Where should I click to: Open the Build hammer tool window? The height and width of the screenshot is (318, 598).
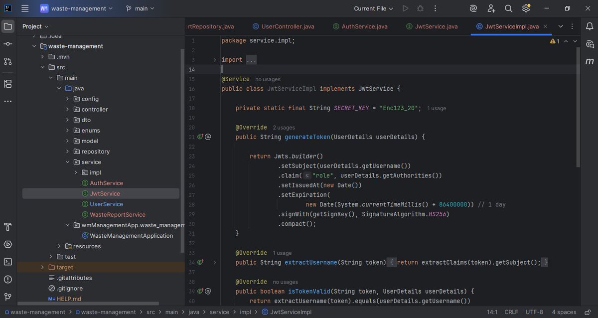pos(8,227)
